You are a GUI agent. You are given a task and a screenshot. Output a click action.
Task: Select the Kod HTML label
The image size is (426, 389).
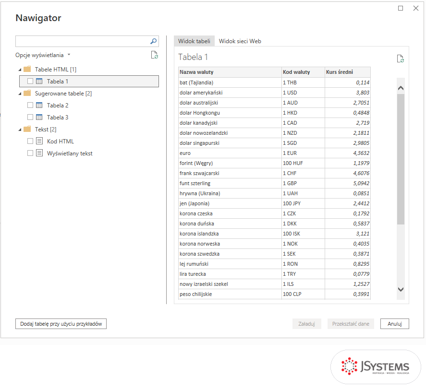[61, 141]
